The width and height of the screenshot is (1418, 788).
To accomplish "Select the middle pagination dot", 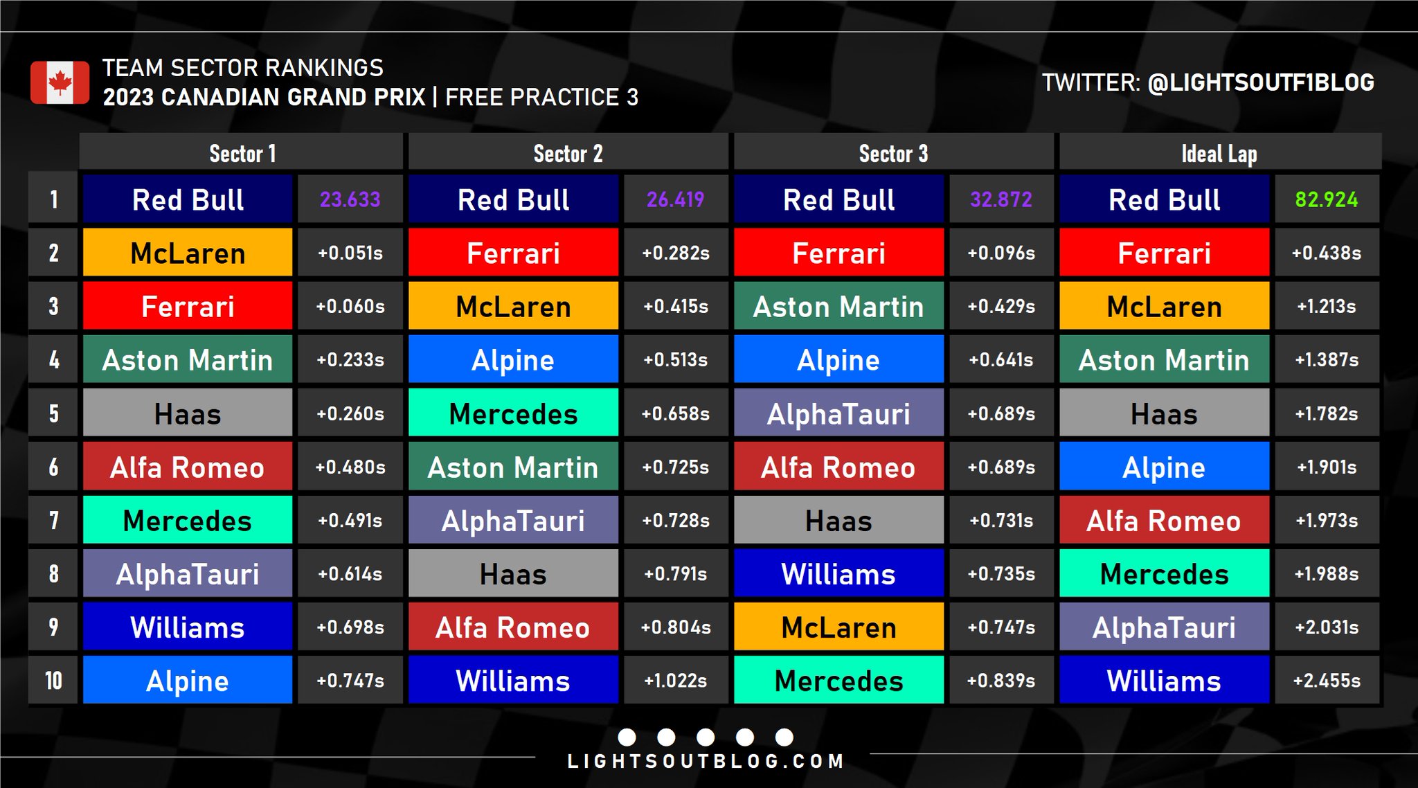I will click(706, 737).
